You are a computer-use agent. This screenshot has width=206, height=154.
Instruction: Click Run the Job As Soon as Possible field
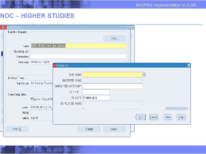click(x=42, y=83)
